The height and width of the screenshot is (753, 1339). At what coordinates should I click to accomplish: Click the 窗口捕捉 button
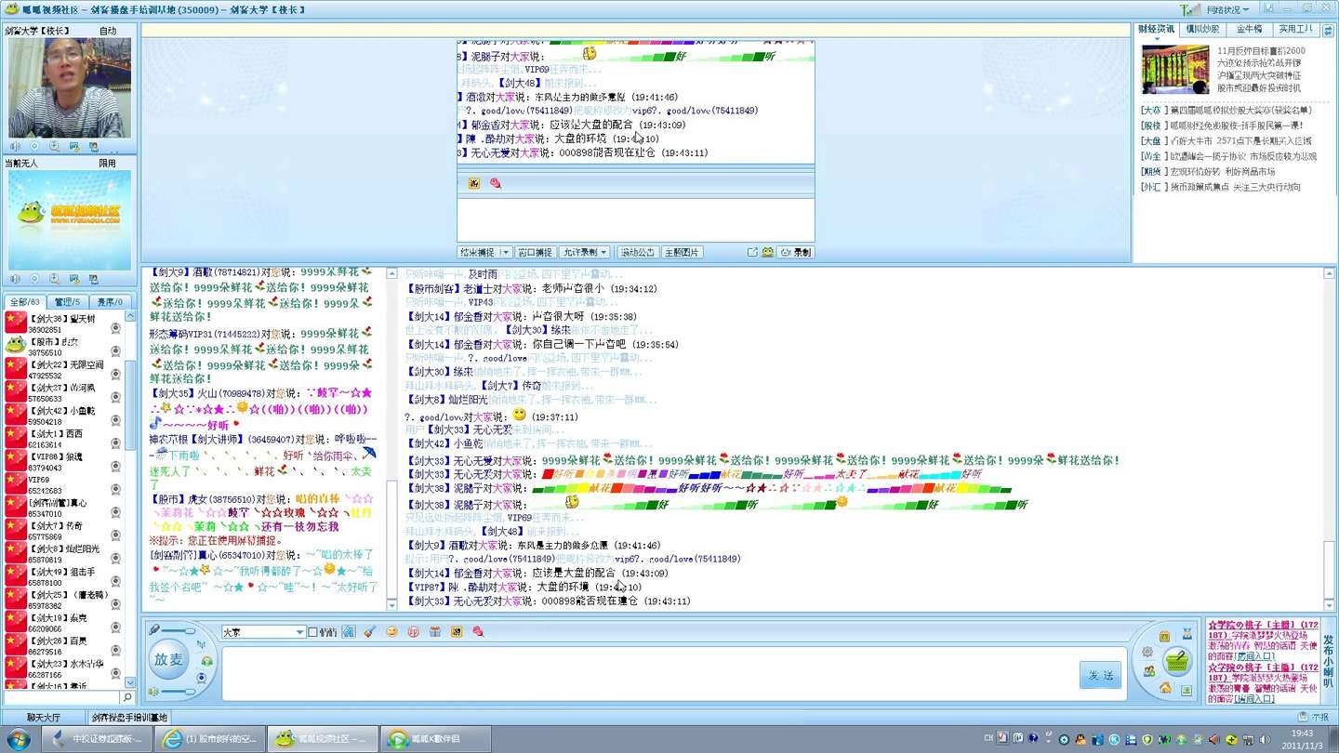[535, 253]
